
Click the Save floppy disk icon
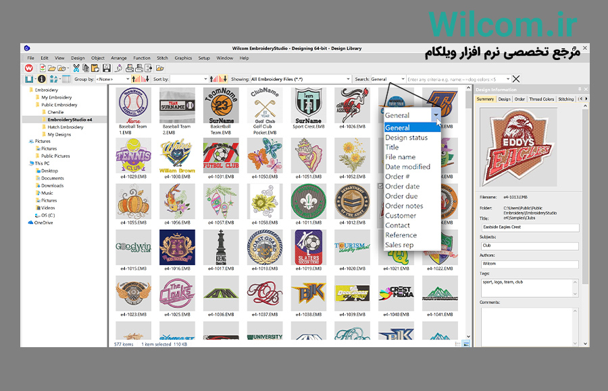(107, 68)
